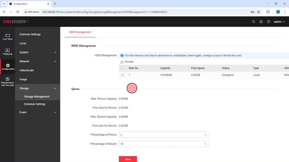Open the admin user dropdown

(x=279, y=22)
